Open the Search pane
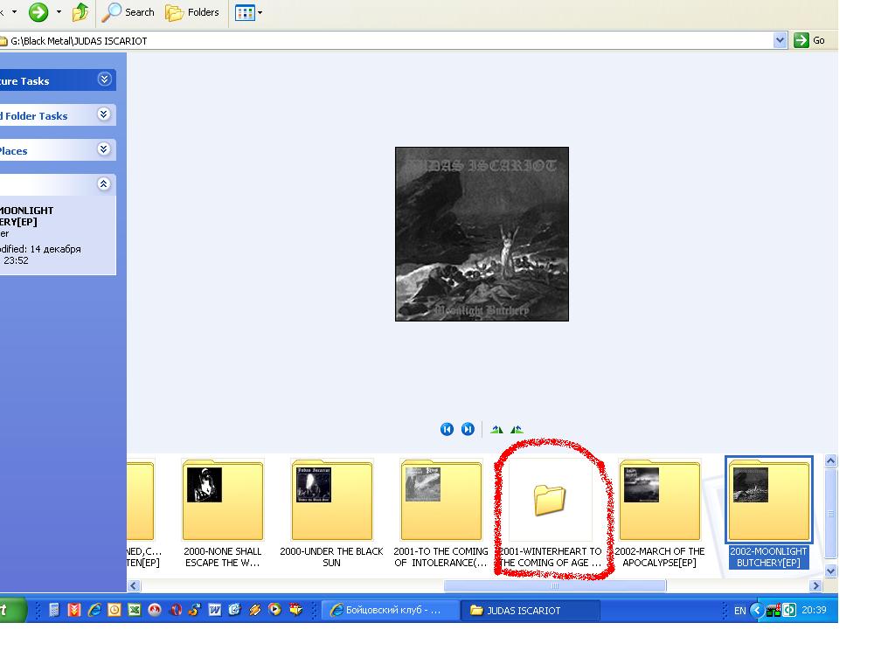The width and height of the screenshot is (895, 671). coord(128,12)
